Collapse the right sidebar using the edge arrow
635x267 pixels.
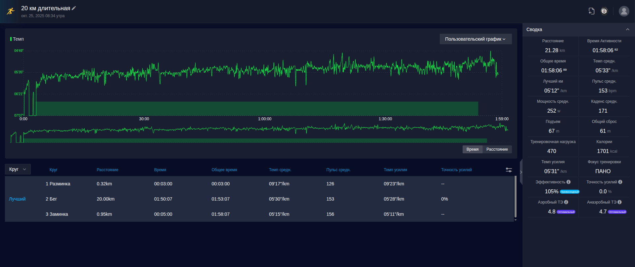coord(521,172)
